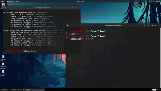Select the hack_system file on desktop
This screenshot has width=161, height=91.
3,73
